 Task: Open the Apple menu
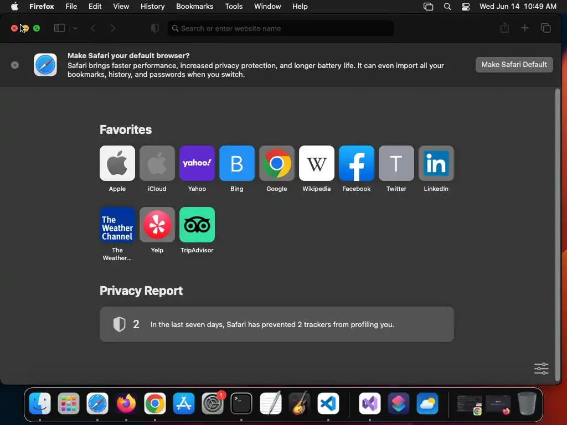point(14,6)
